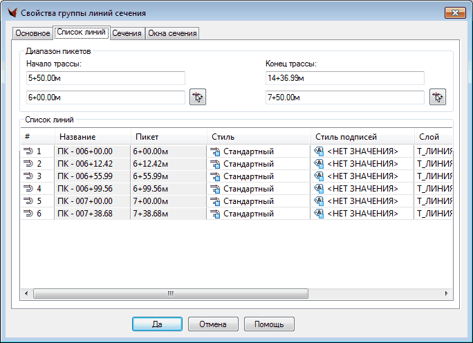Image resolution: width=473 pixels, height=343 pixels.
Task: Select Стандартный style cell in row 4
Action: tap(249, 189)
